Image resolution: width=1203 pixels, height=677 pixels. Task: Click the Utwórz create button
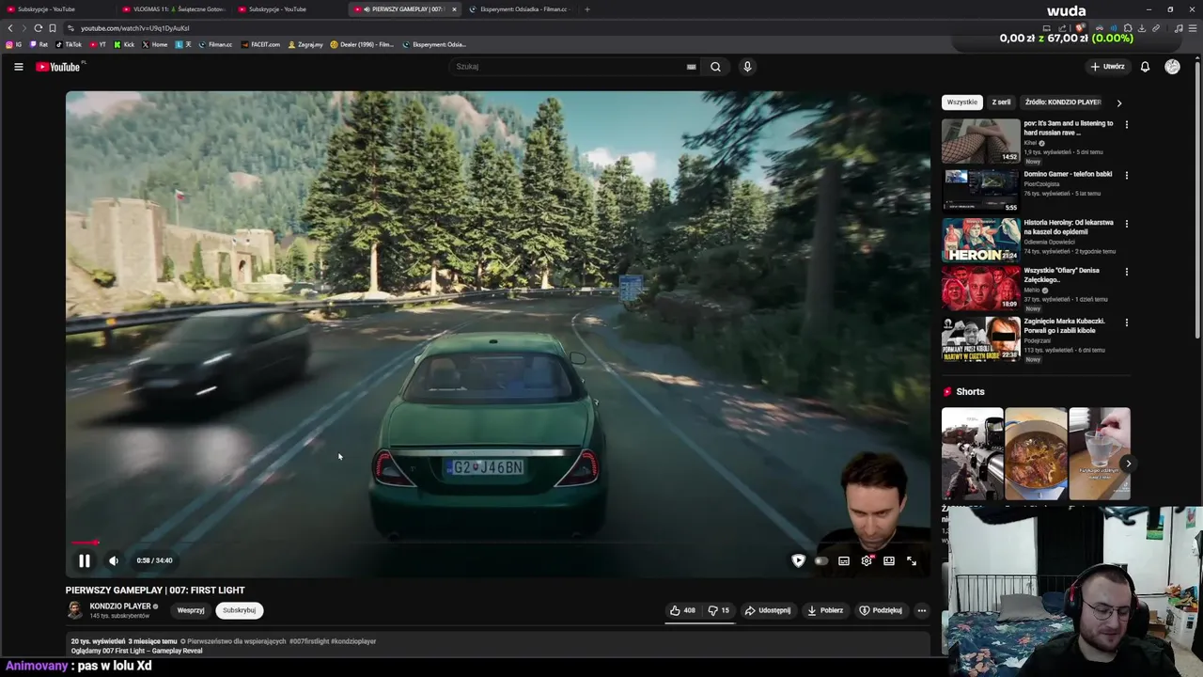point(1108,67)
